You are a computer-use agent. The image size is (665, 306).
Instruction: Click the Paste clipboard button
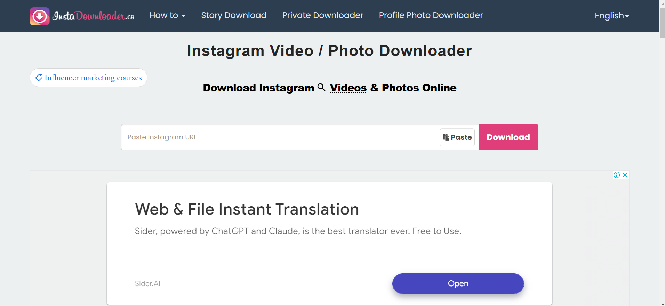(457, 137)
